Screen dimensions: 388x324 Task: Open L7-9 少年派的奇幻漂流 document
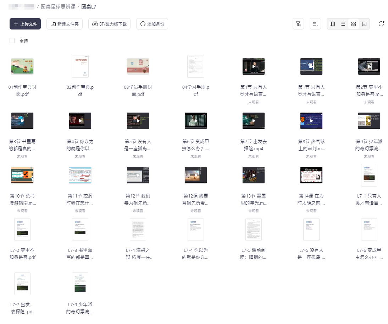pos(80,284)
